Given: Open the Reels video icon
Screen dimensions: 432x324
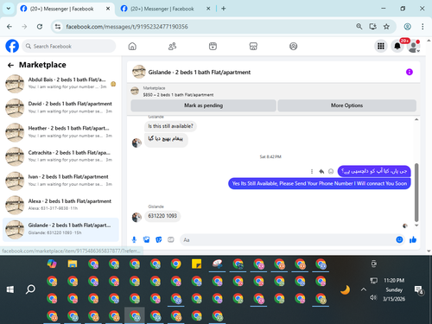Looking at the screenshot, I should click(213, 46).
